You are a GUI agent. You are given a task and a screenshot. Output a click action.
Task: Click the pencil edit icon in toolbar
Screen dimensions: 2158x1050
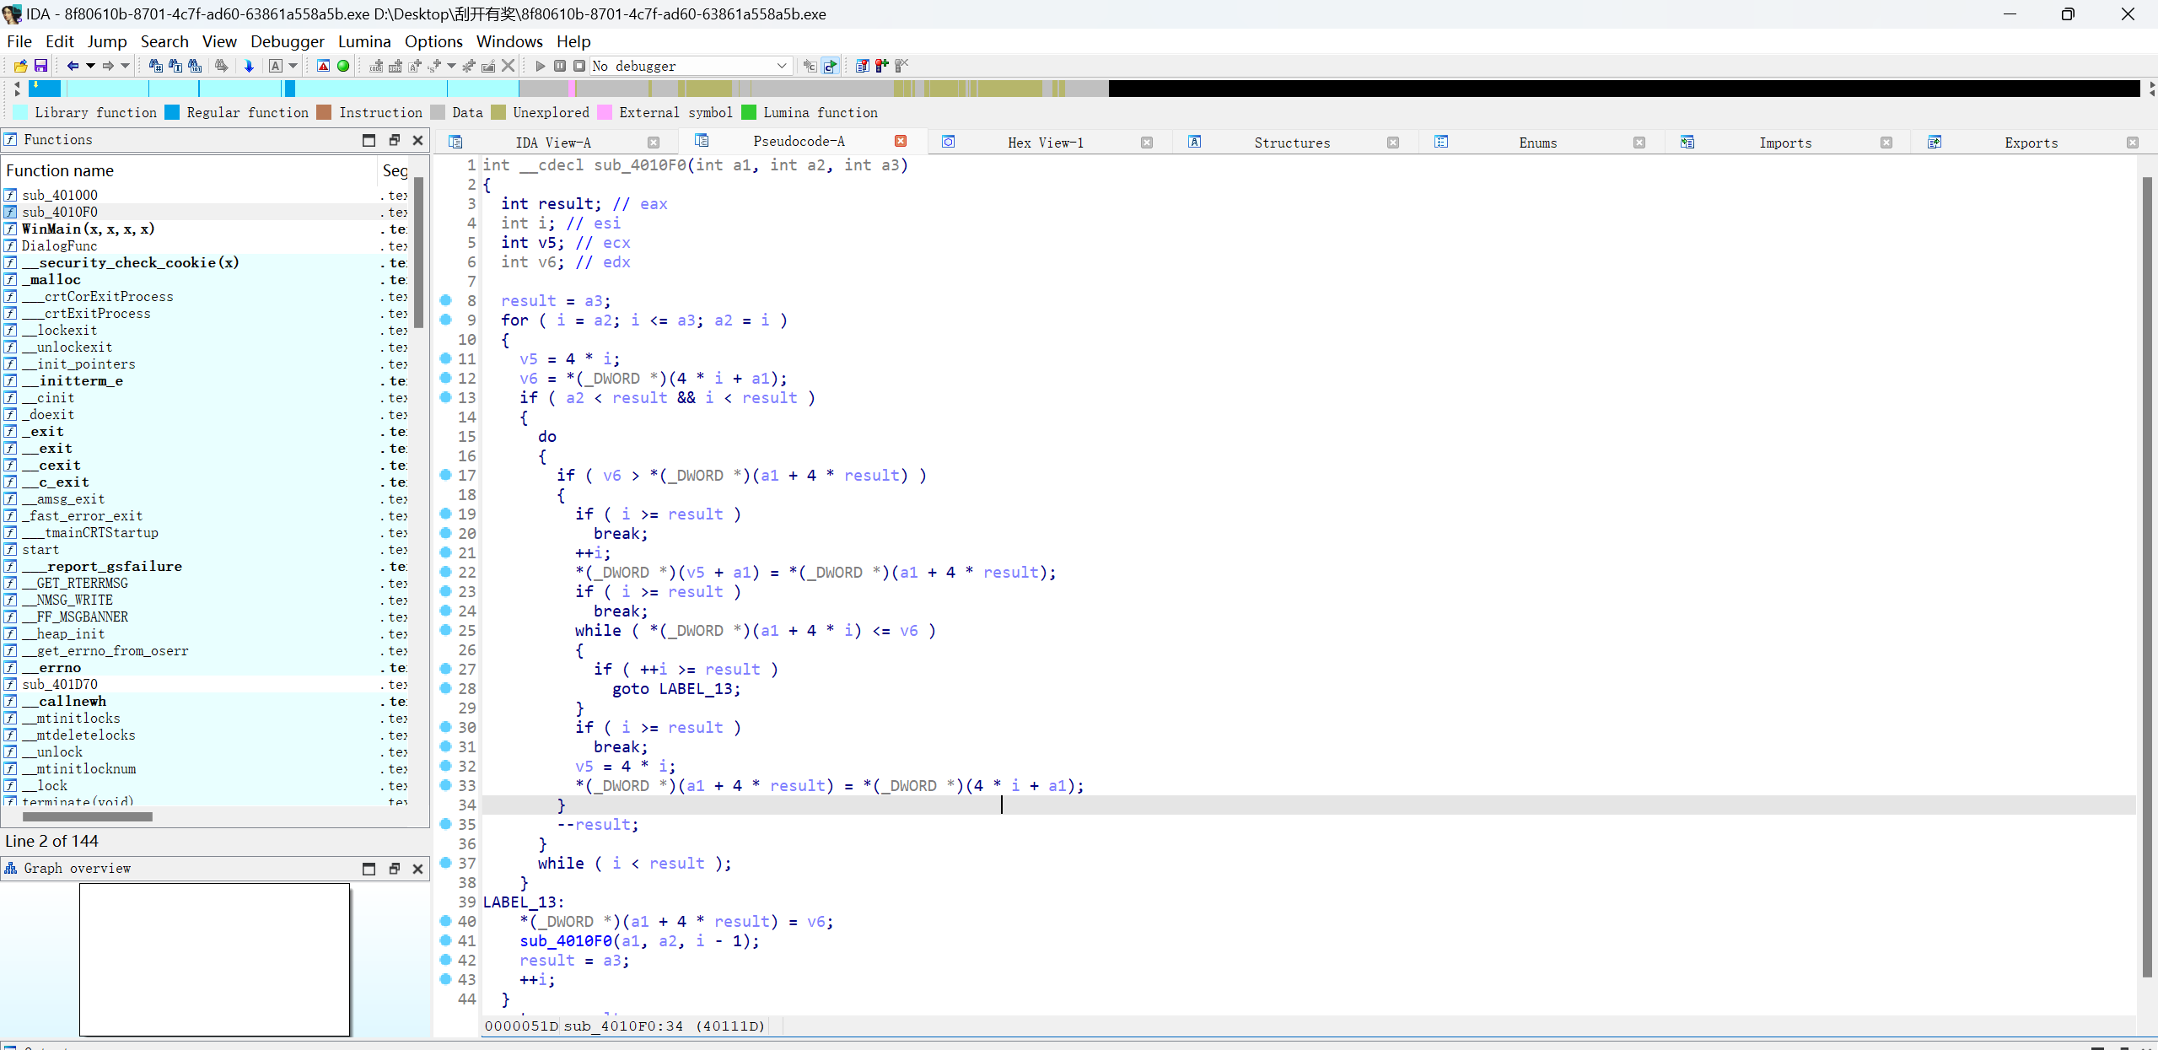coord(488,66)
